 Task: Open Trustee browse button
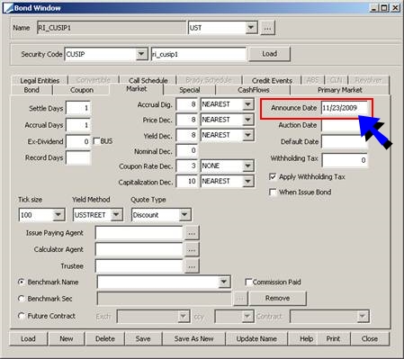coord(192,266)
